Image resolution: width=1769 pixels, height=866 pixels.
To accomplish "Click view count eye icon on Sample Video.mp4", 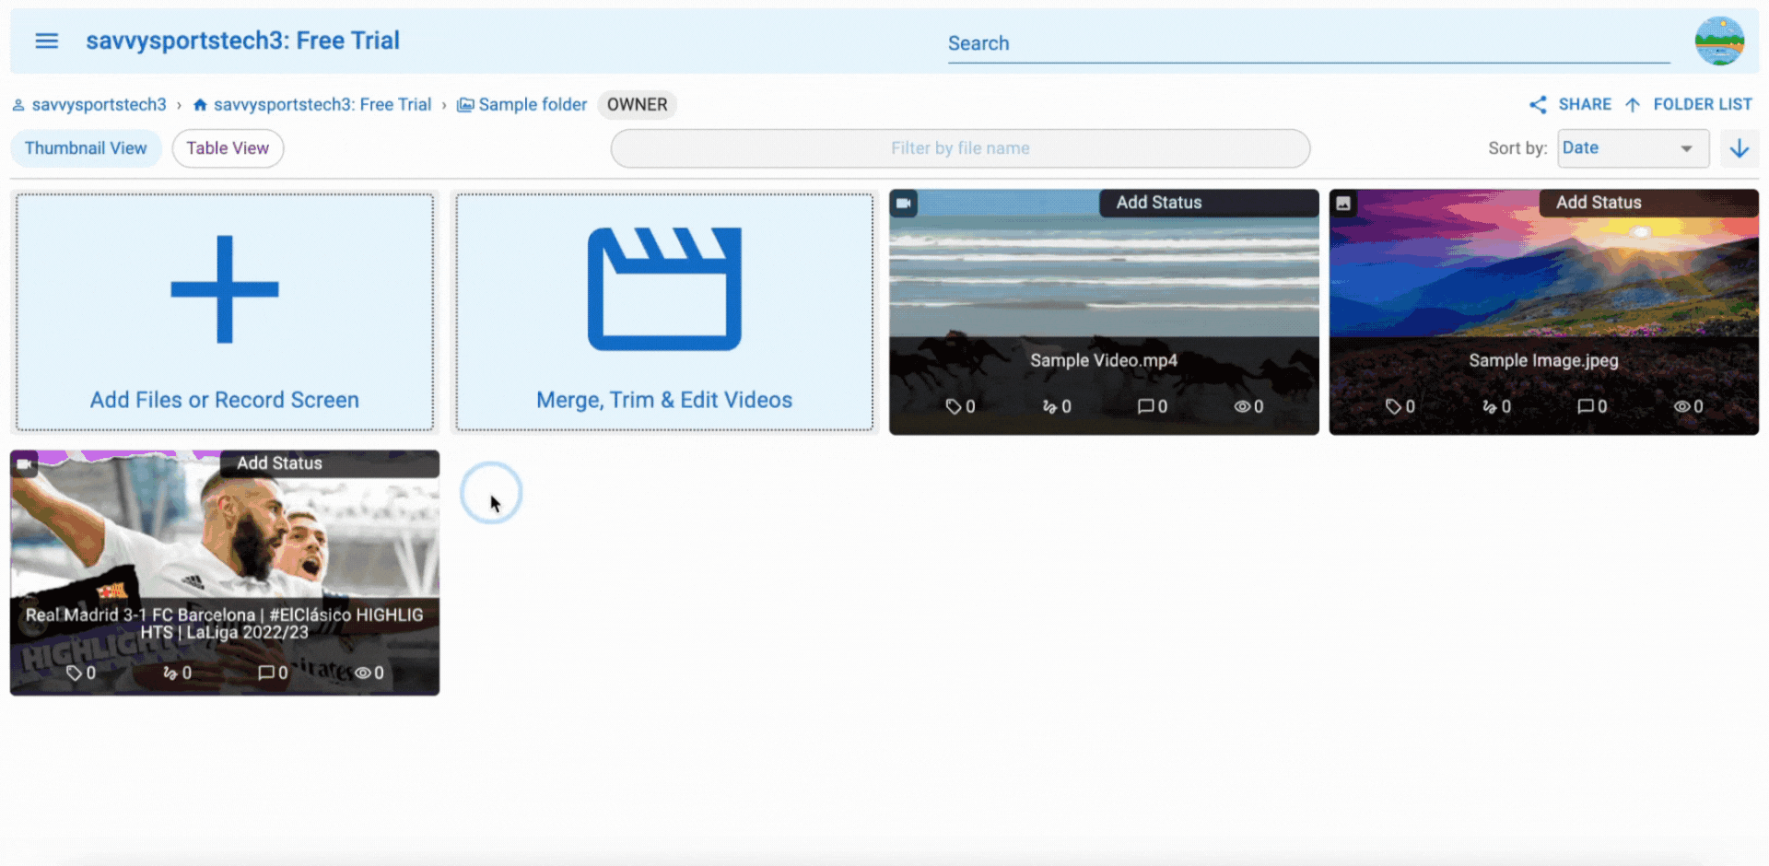I will pyautogui.click(x=1242, y=406).
